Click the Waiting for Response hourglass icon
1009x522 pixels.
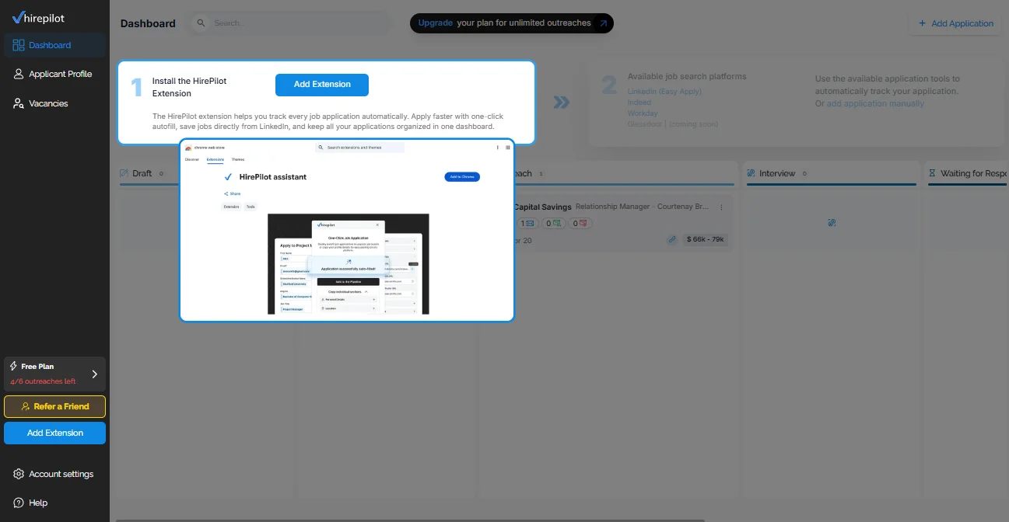point(932,173)
